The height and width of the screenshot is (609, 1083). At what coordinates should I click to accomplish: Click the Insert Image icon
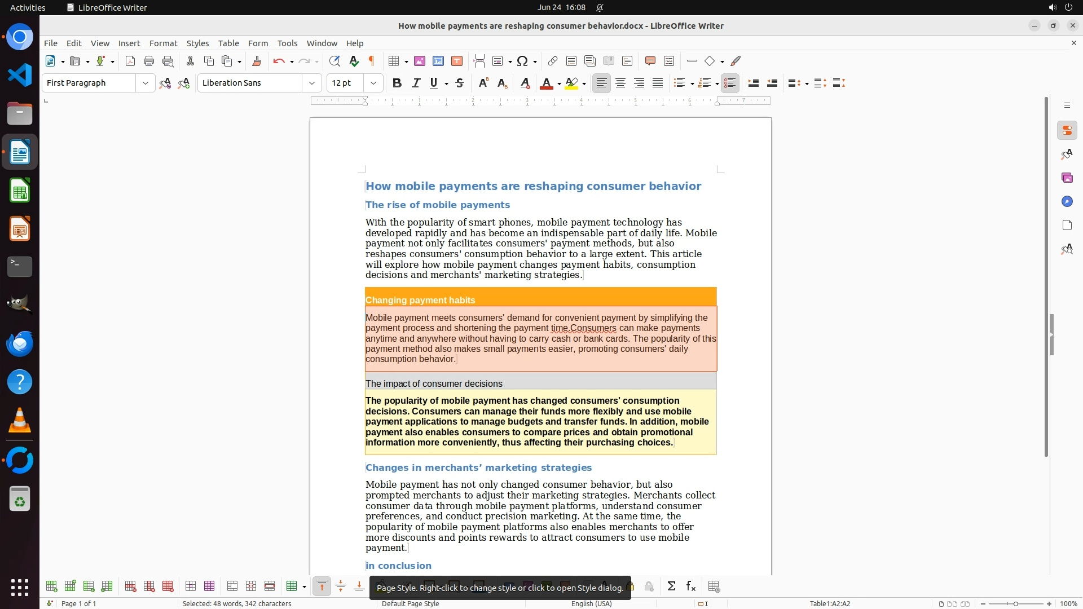click(x=420, y=61)
